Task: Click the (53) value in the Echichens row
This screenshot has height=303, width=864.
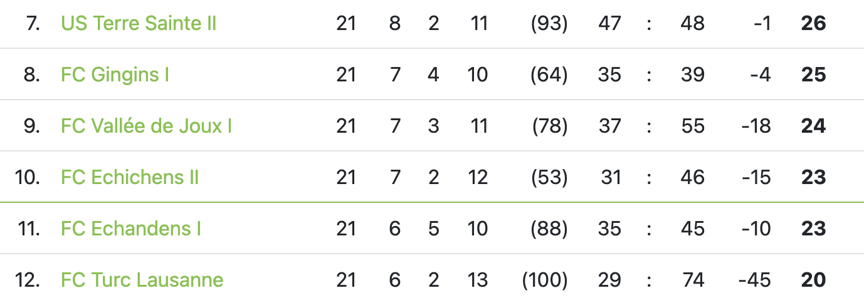Action: coord(549,178)
